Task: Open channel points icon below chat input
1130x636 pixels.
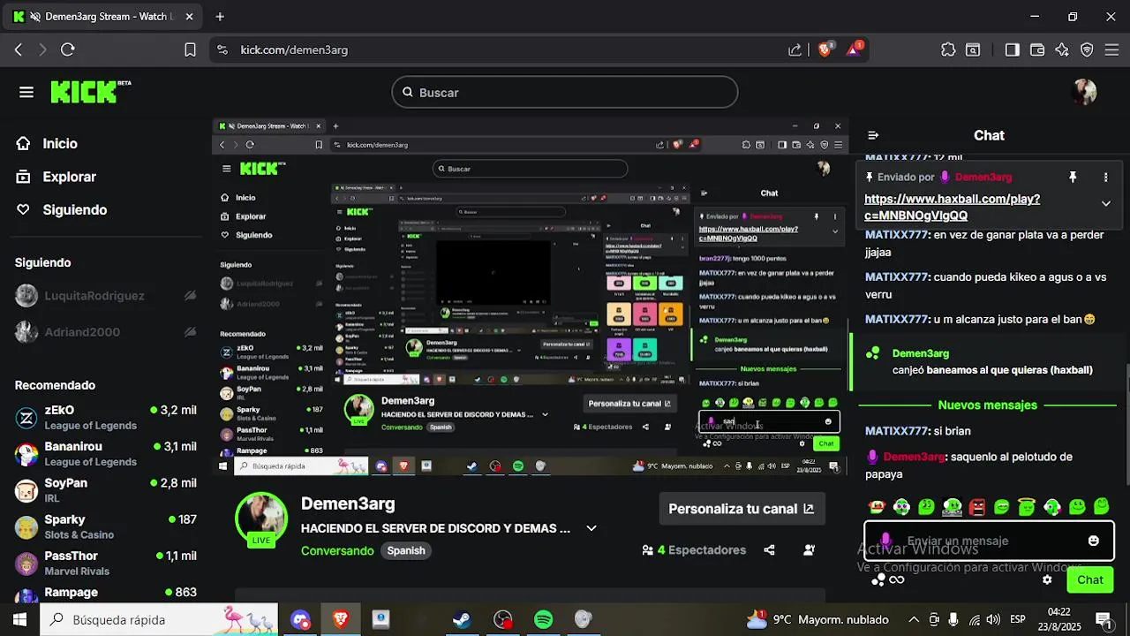Action: [878, 579]
